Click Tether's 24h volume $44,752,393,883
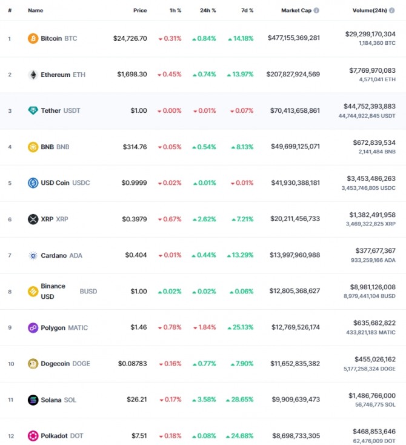Viewport: 406px width, 445px height. point(370,107)
